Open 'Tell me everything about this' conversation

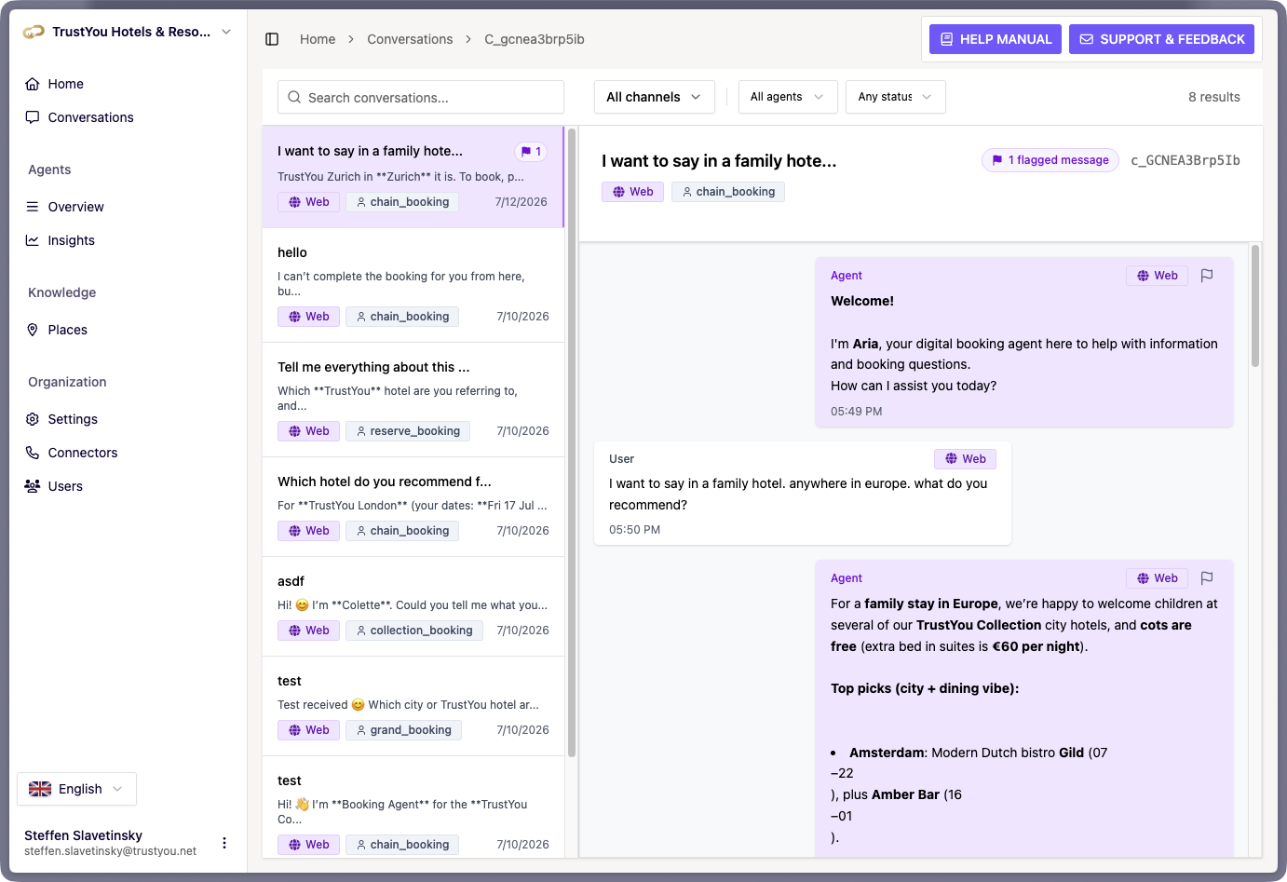pos(413,400)
